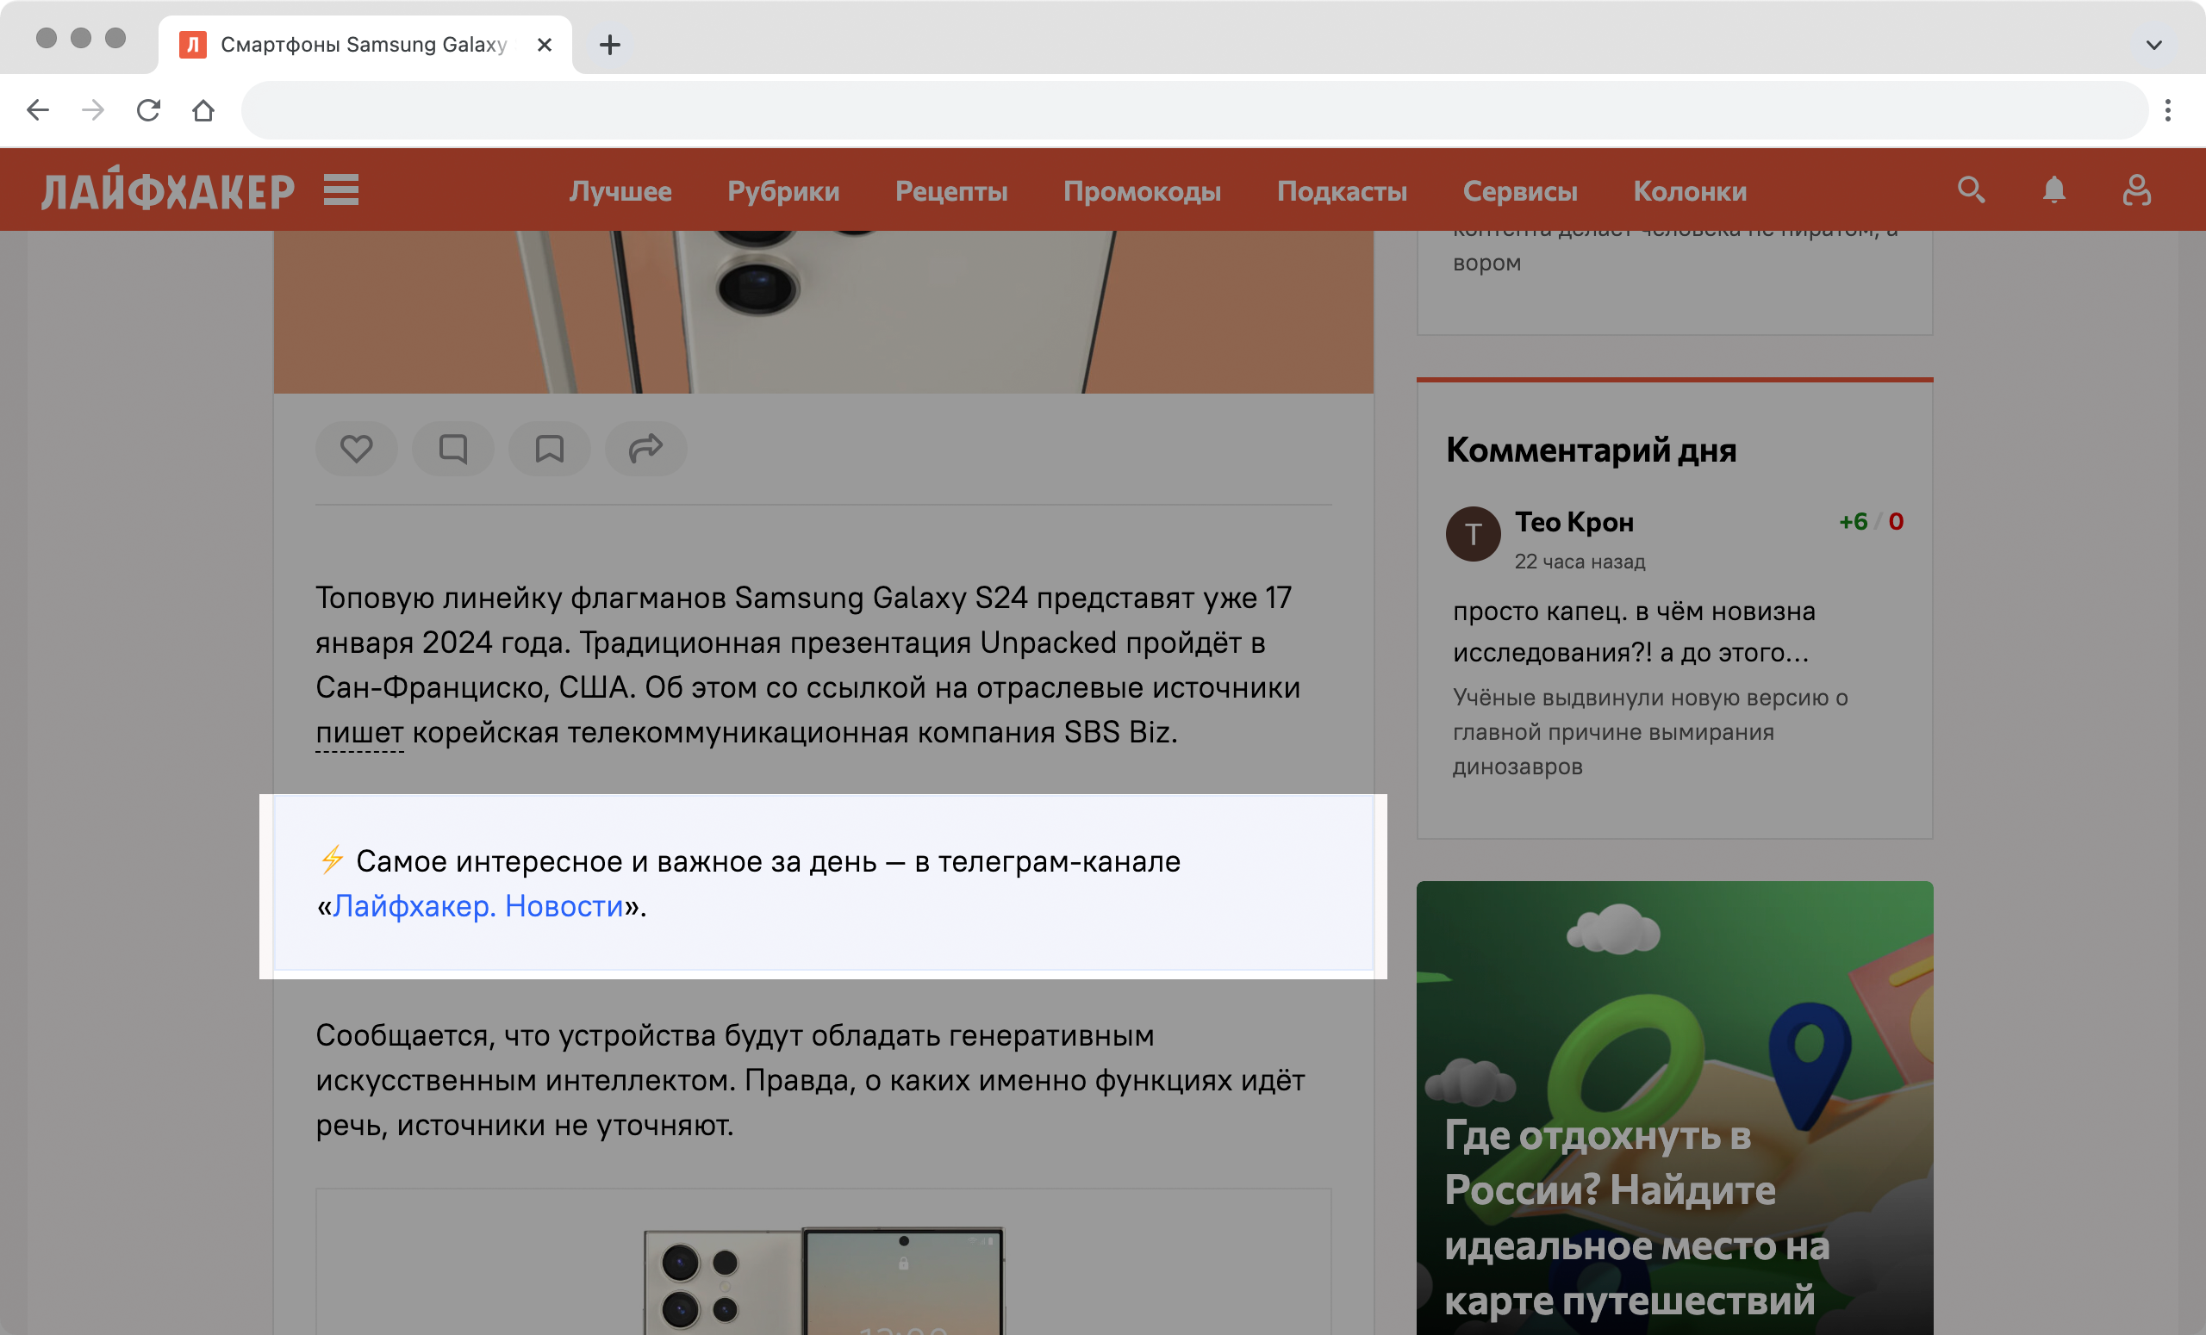This screenshot has width=2206, height=1335.
Task: Open Лучшее section
Action: pyautogui.click(x=620, y=190)
